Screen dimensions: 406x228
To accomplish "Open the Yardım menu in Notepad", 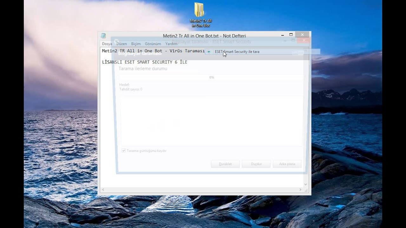I will (171, 44).
